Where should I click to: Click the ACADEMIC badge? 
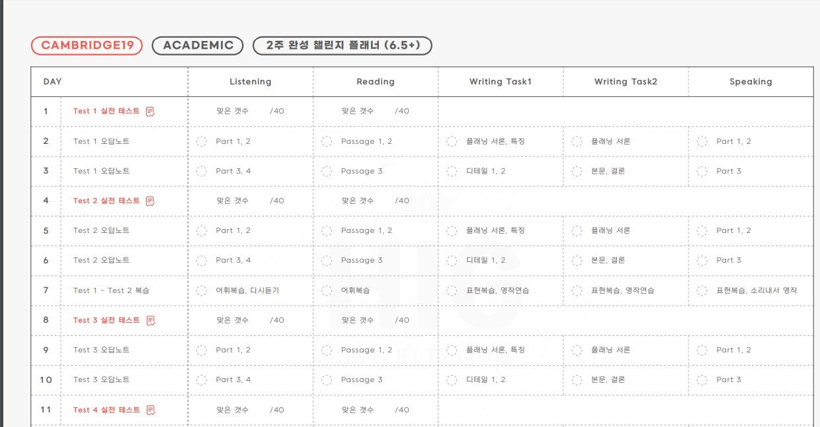pyautogui.click(x=198, y=46)
